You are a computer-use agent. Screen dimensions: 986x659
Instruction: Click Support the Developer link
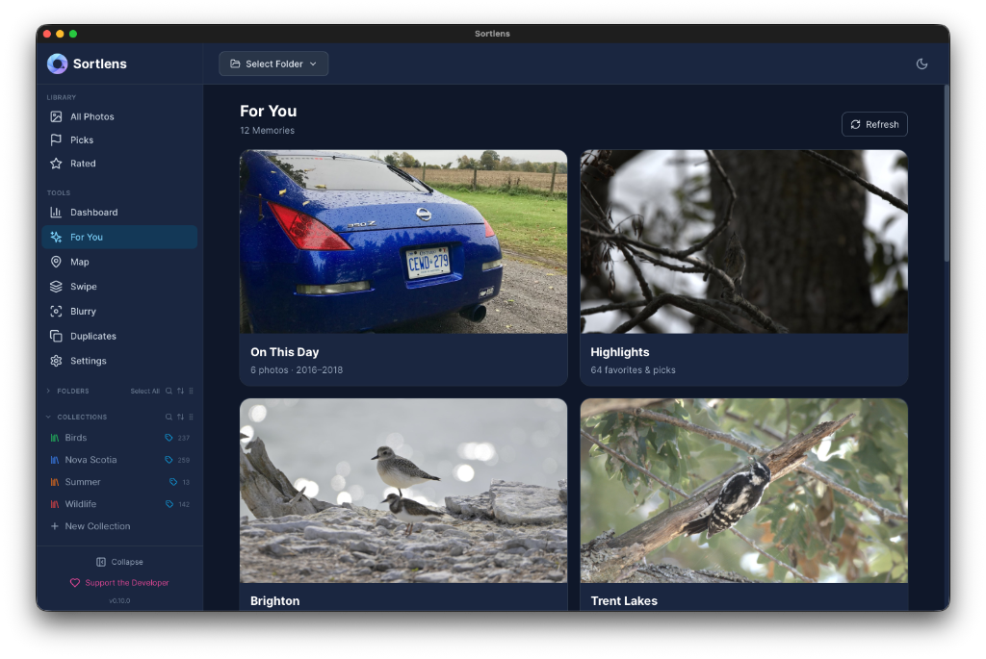click(119, 583)
